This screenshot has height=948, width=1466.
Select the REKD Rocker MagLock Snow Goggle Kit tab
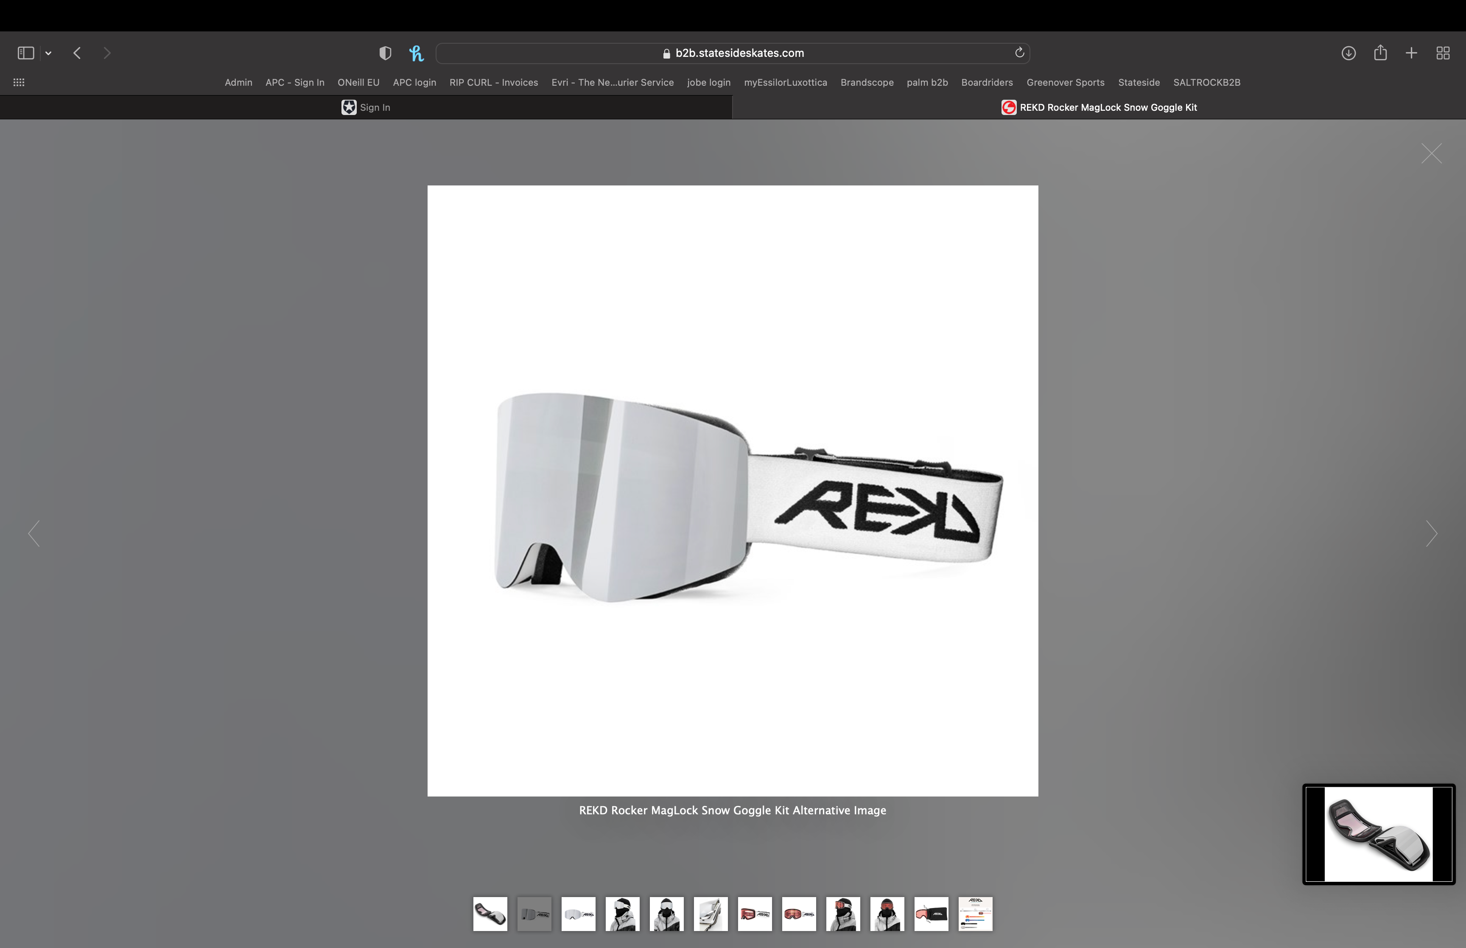(1099, 107)
